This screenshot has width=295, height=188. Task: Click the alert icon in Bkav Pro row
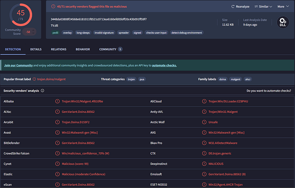click(204, 143)
